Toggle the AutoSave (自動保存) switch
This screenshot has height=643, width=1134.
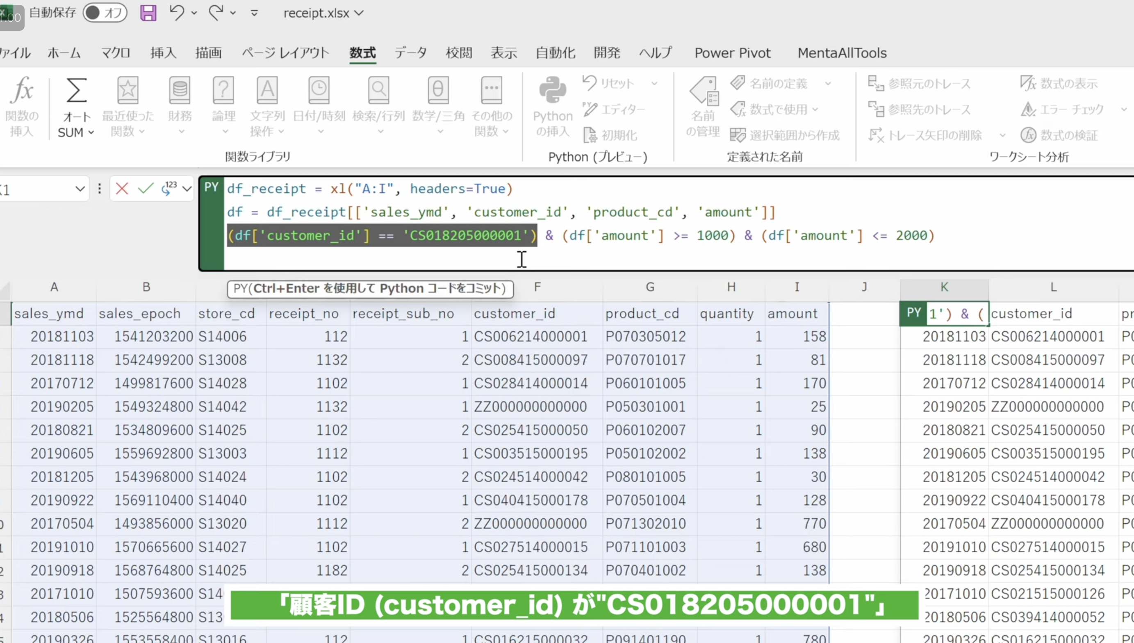tap(105, 13)
